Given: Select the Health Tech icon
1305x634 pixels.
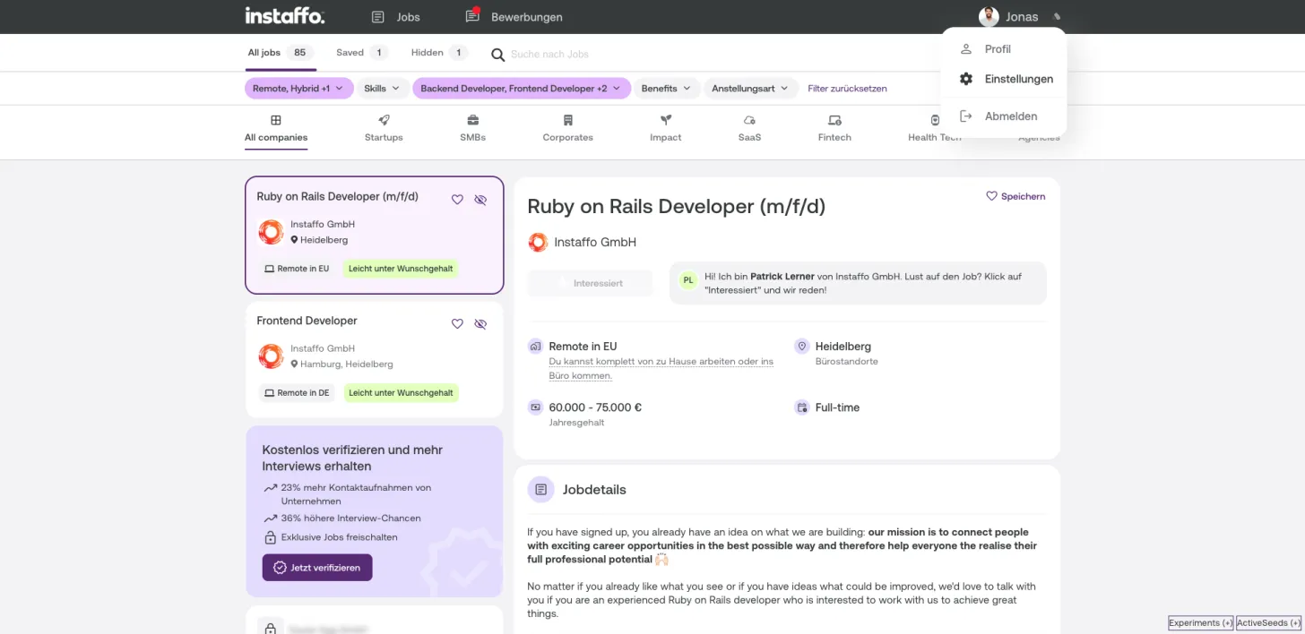Looking at the screenshot, I should (x=935, y=120).
